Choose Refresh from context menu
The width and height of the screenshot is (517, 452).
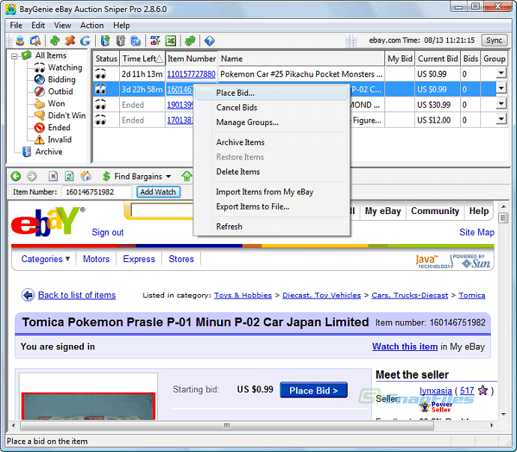pyautogui.click(x=272, y=227)
